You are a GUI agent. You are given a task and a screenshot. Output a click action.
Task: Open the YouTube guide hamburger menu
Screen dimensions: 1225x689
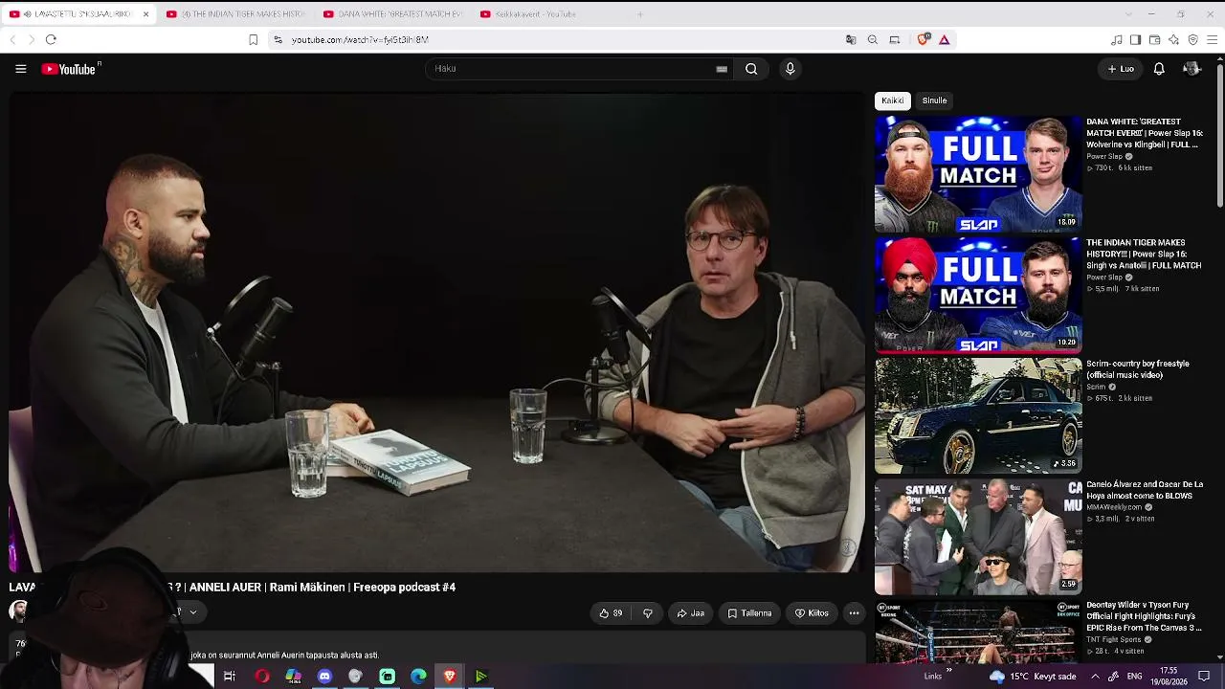point(20,69)
